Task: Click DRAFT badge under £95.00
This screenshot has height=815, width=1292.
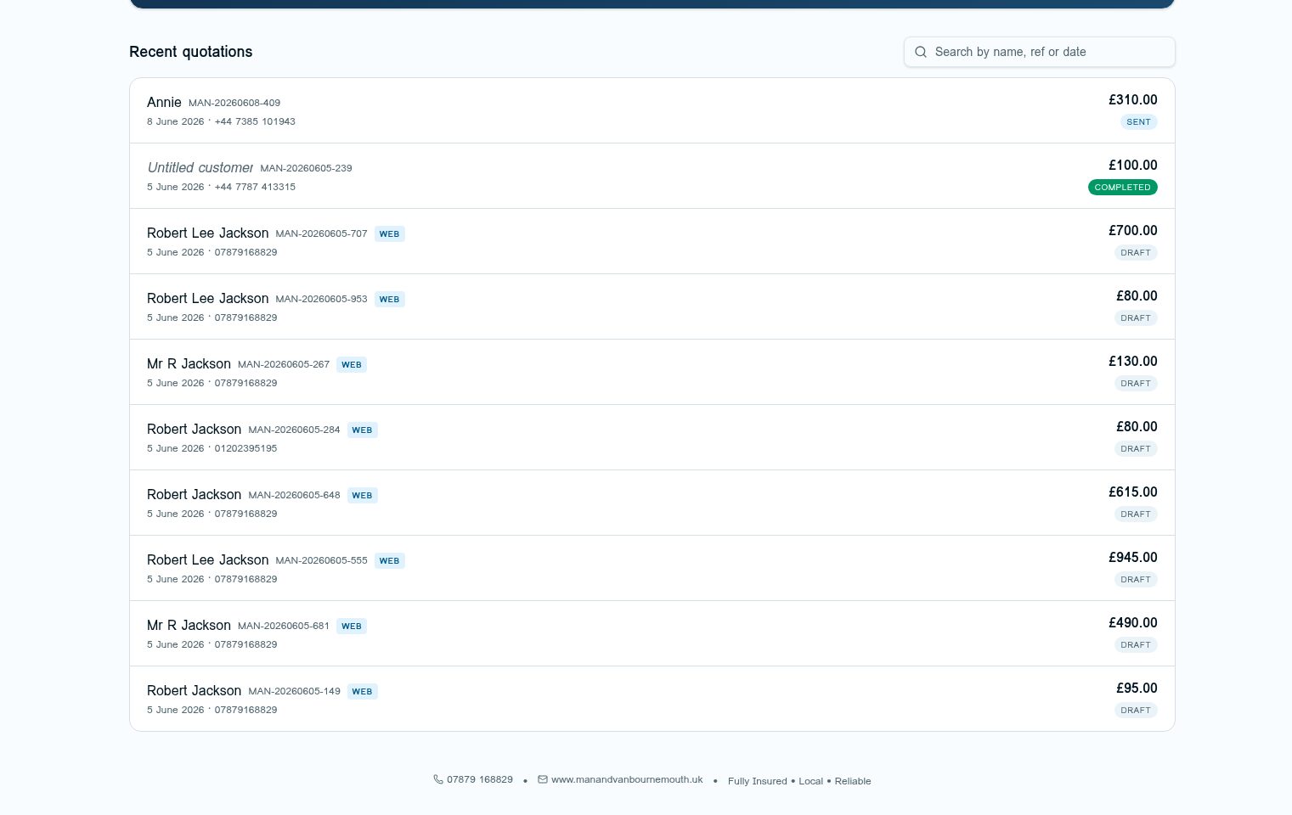Action: pyautogui.click(x=1136, y=711)
